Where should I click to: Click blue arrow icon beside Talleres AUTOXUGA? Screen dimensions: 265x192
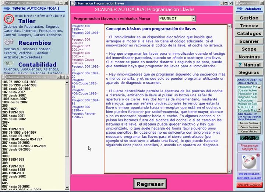(x=7, y=8)
